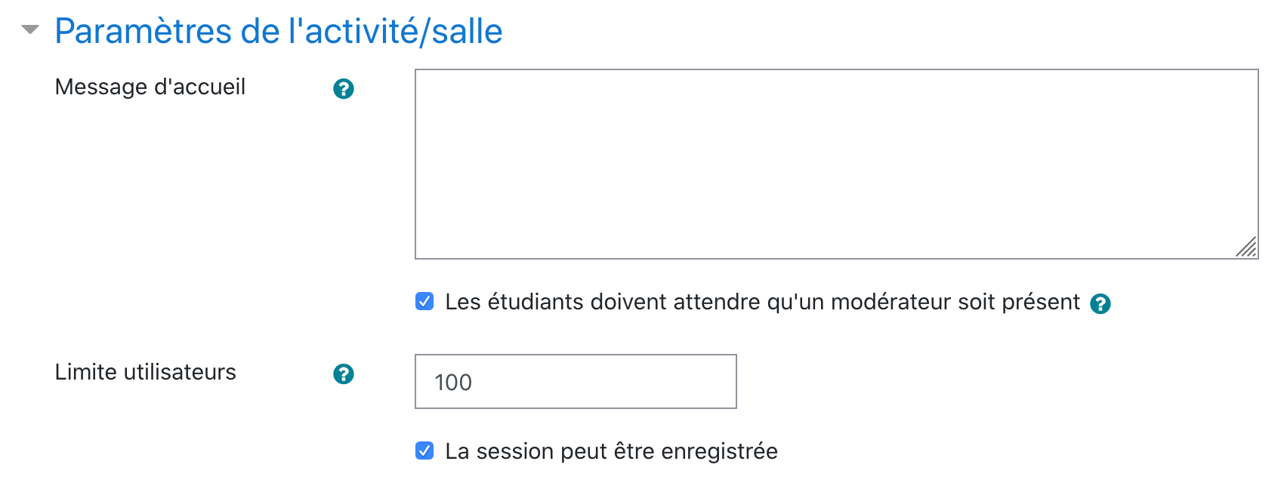Toggle the checkbox above Limite utilisateurs field

(x=424, y=302)
